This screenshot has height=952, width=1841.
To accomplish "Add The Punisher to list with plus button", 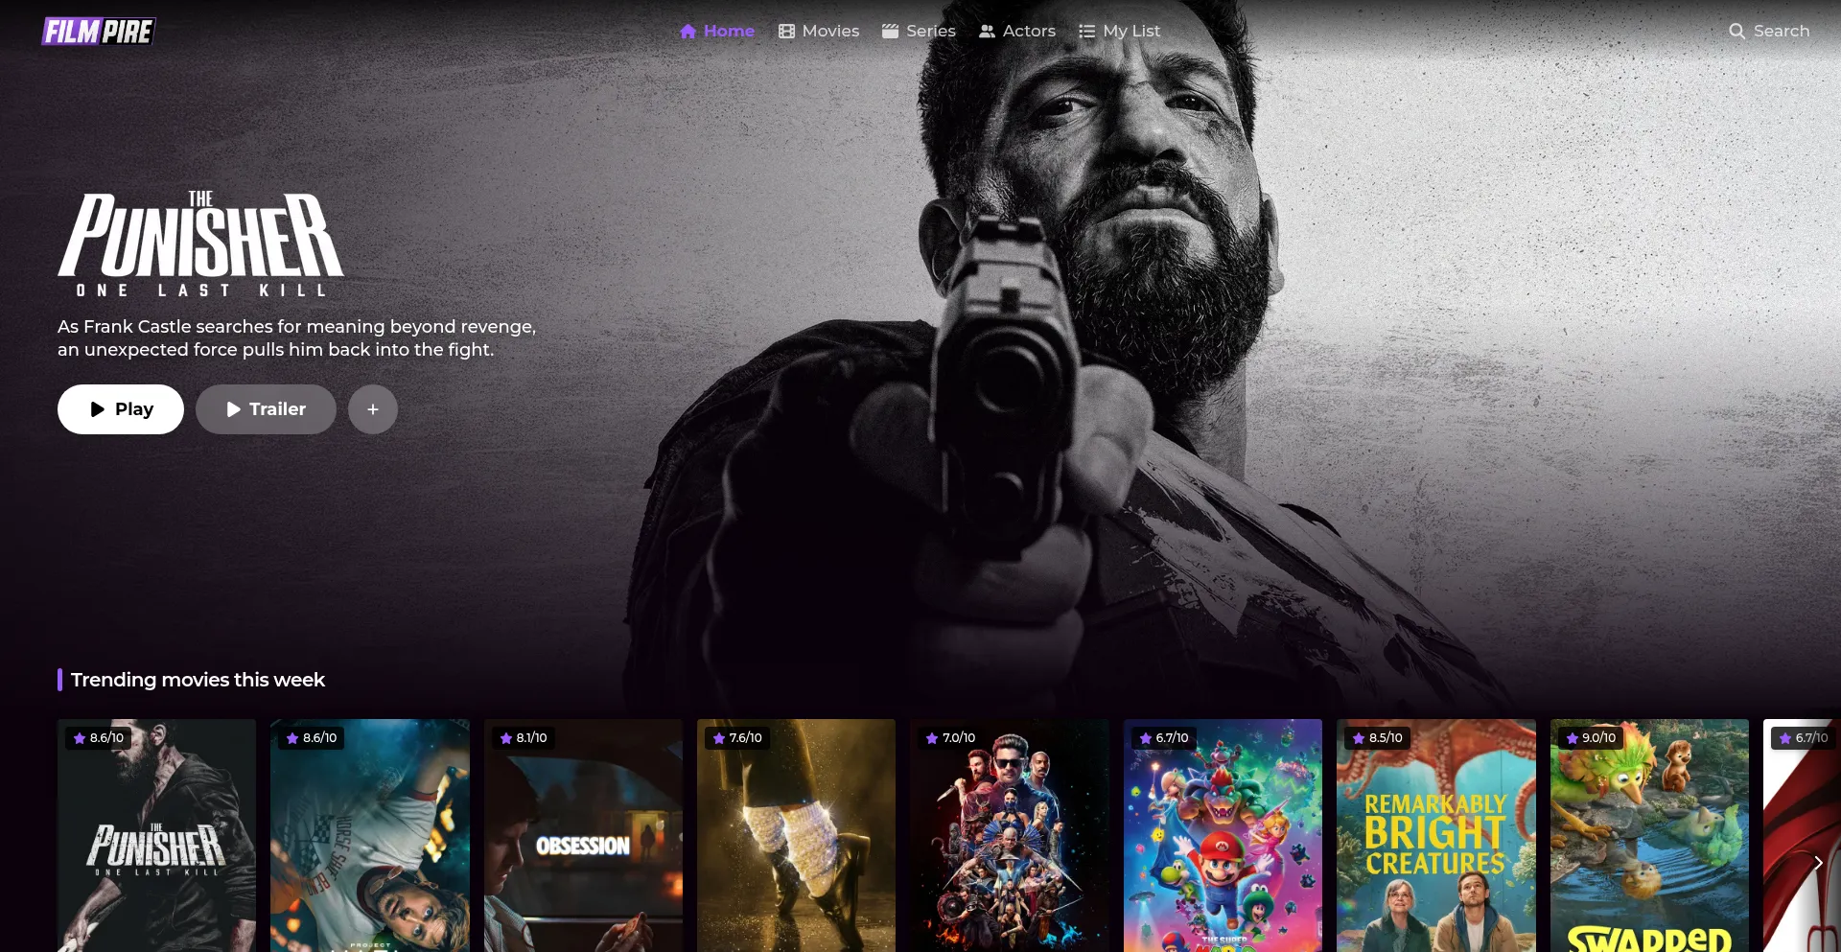I will 373,409.
